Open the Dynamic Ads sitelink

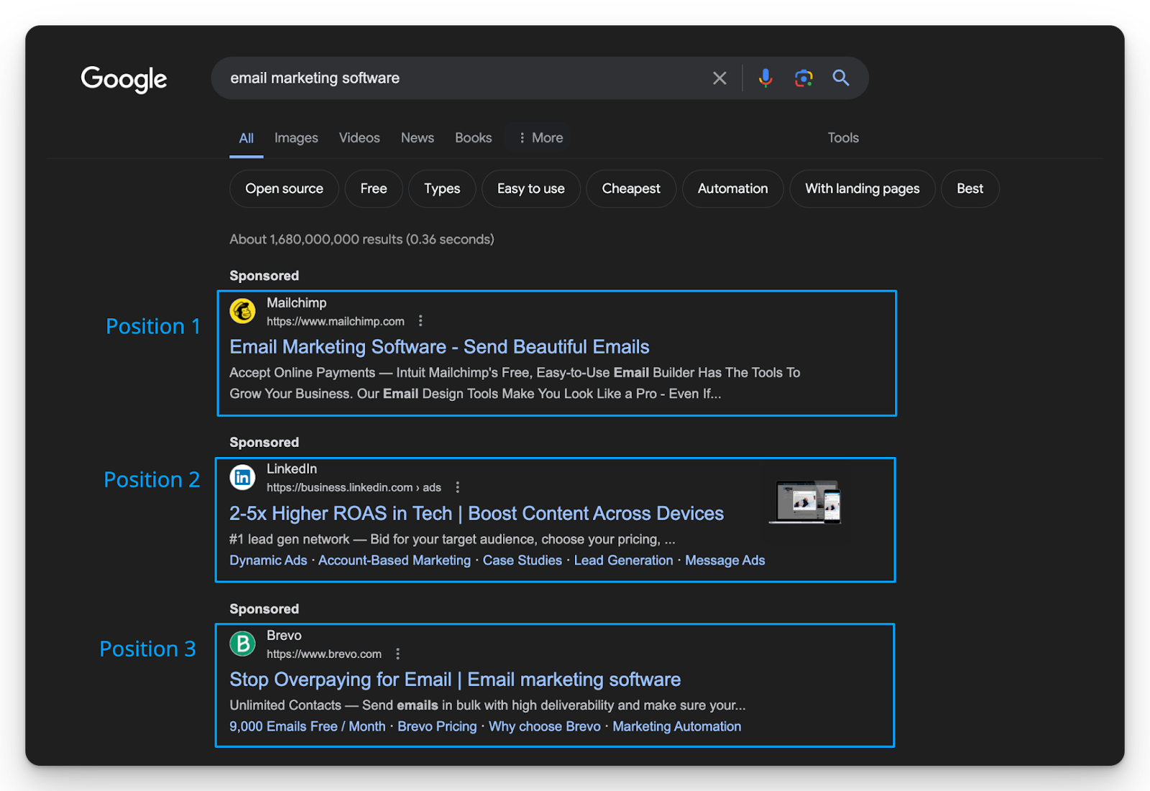coord(268,560)
